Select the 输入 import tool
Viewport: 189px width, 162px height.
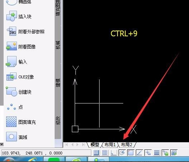[x=17, y=61]
